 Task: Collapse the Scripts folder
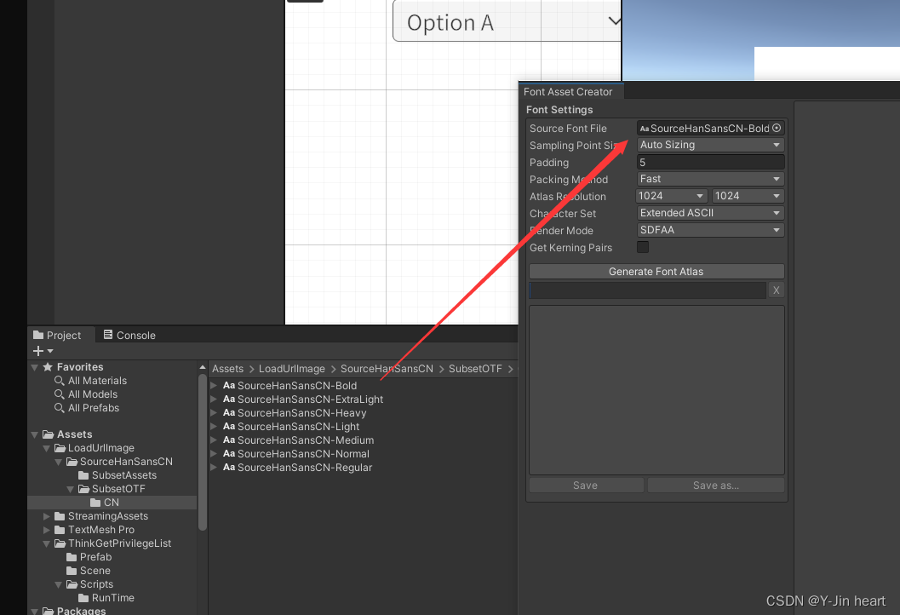click(x=59, y=584)
